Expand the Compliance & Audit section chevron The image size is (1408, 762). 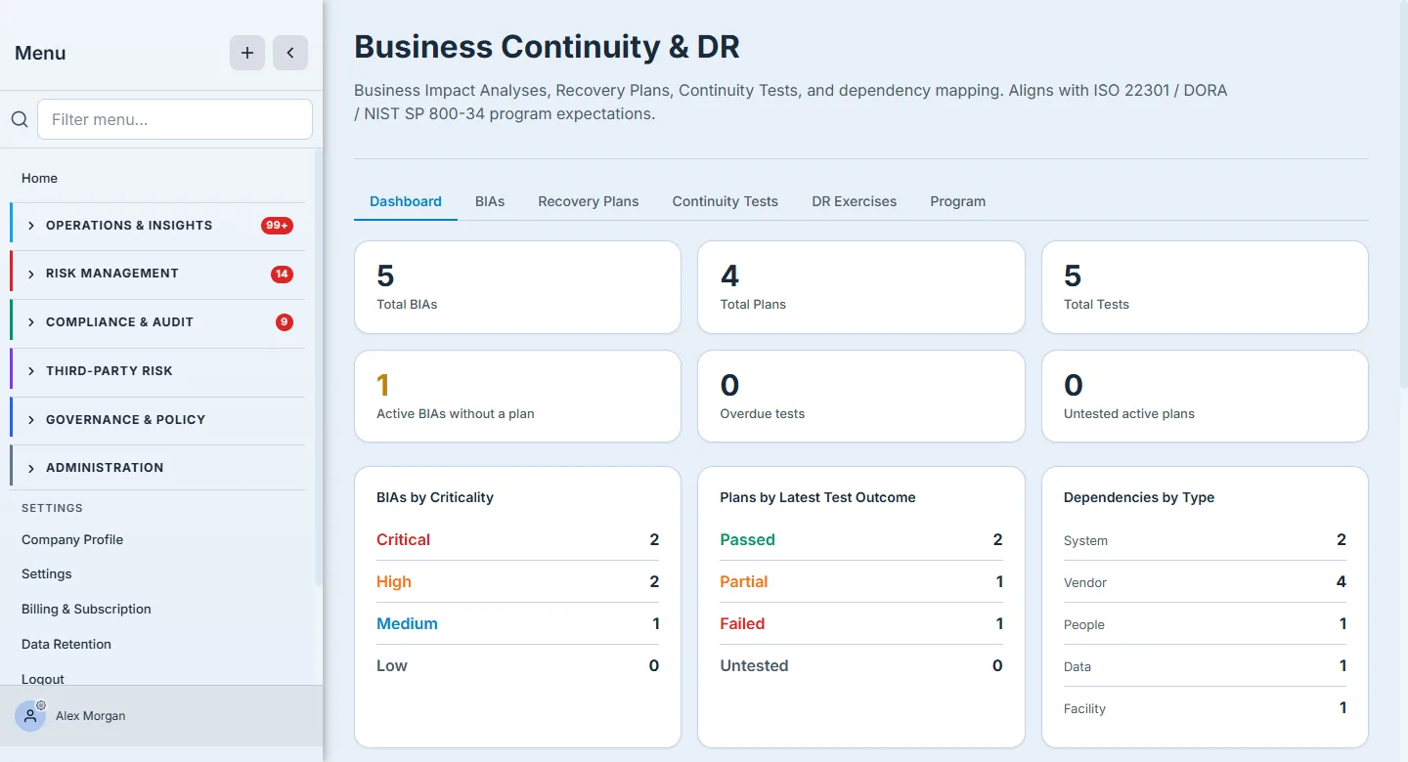(31, 322)
